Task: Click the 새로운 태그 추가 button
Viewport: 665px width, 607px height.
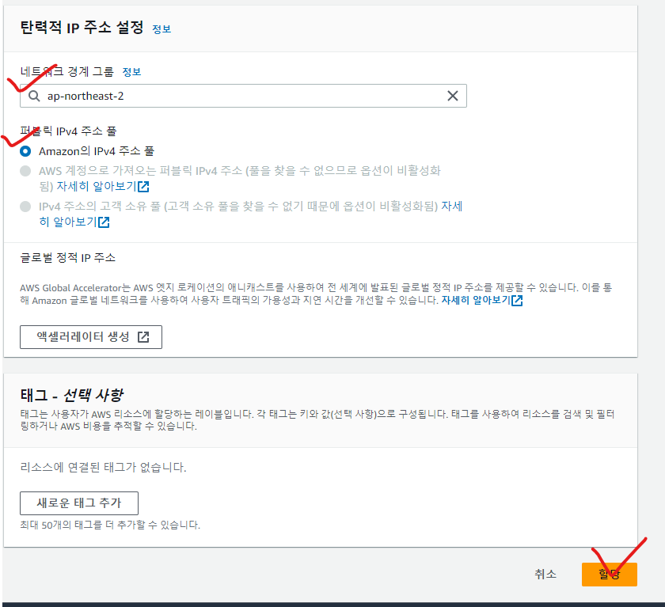Action: (x=79, y=503)
